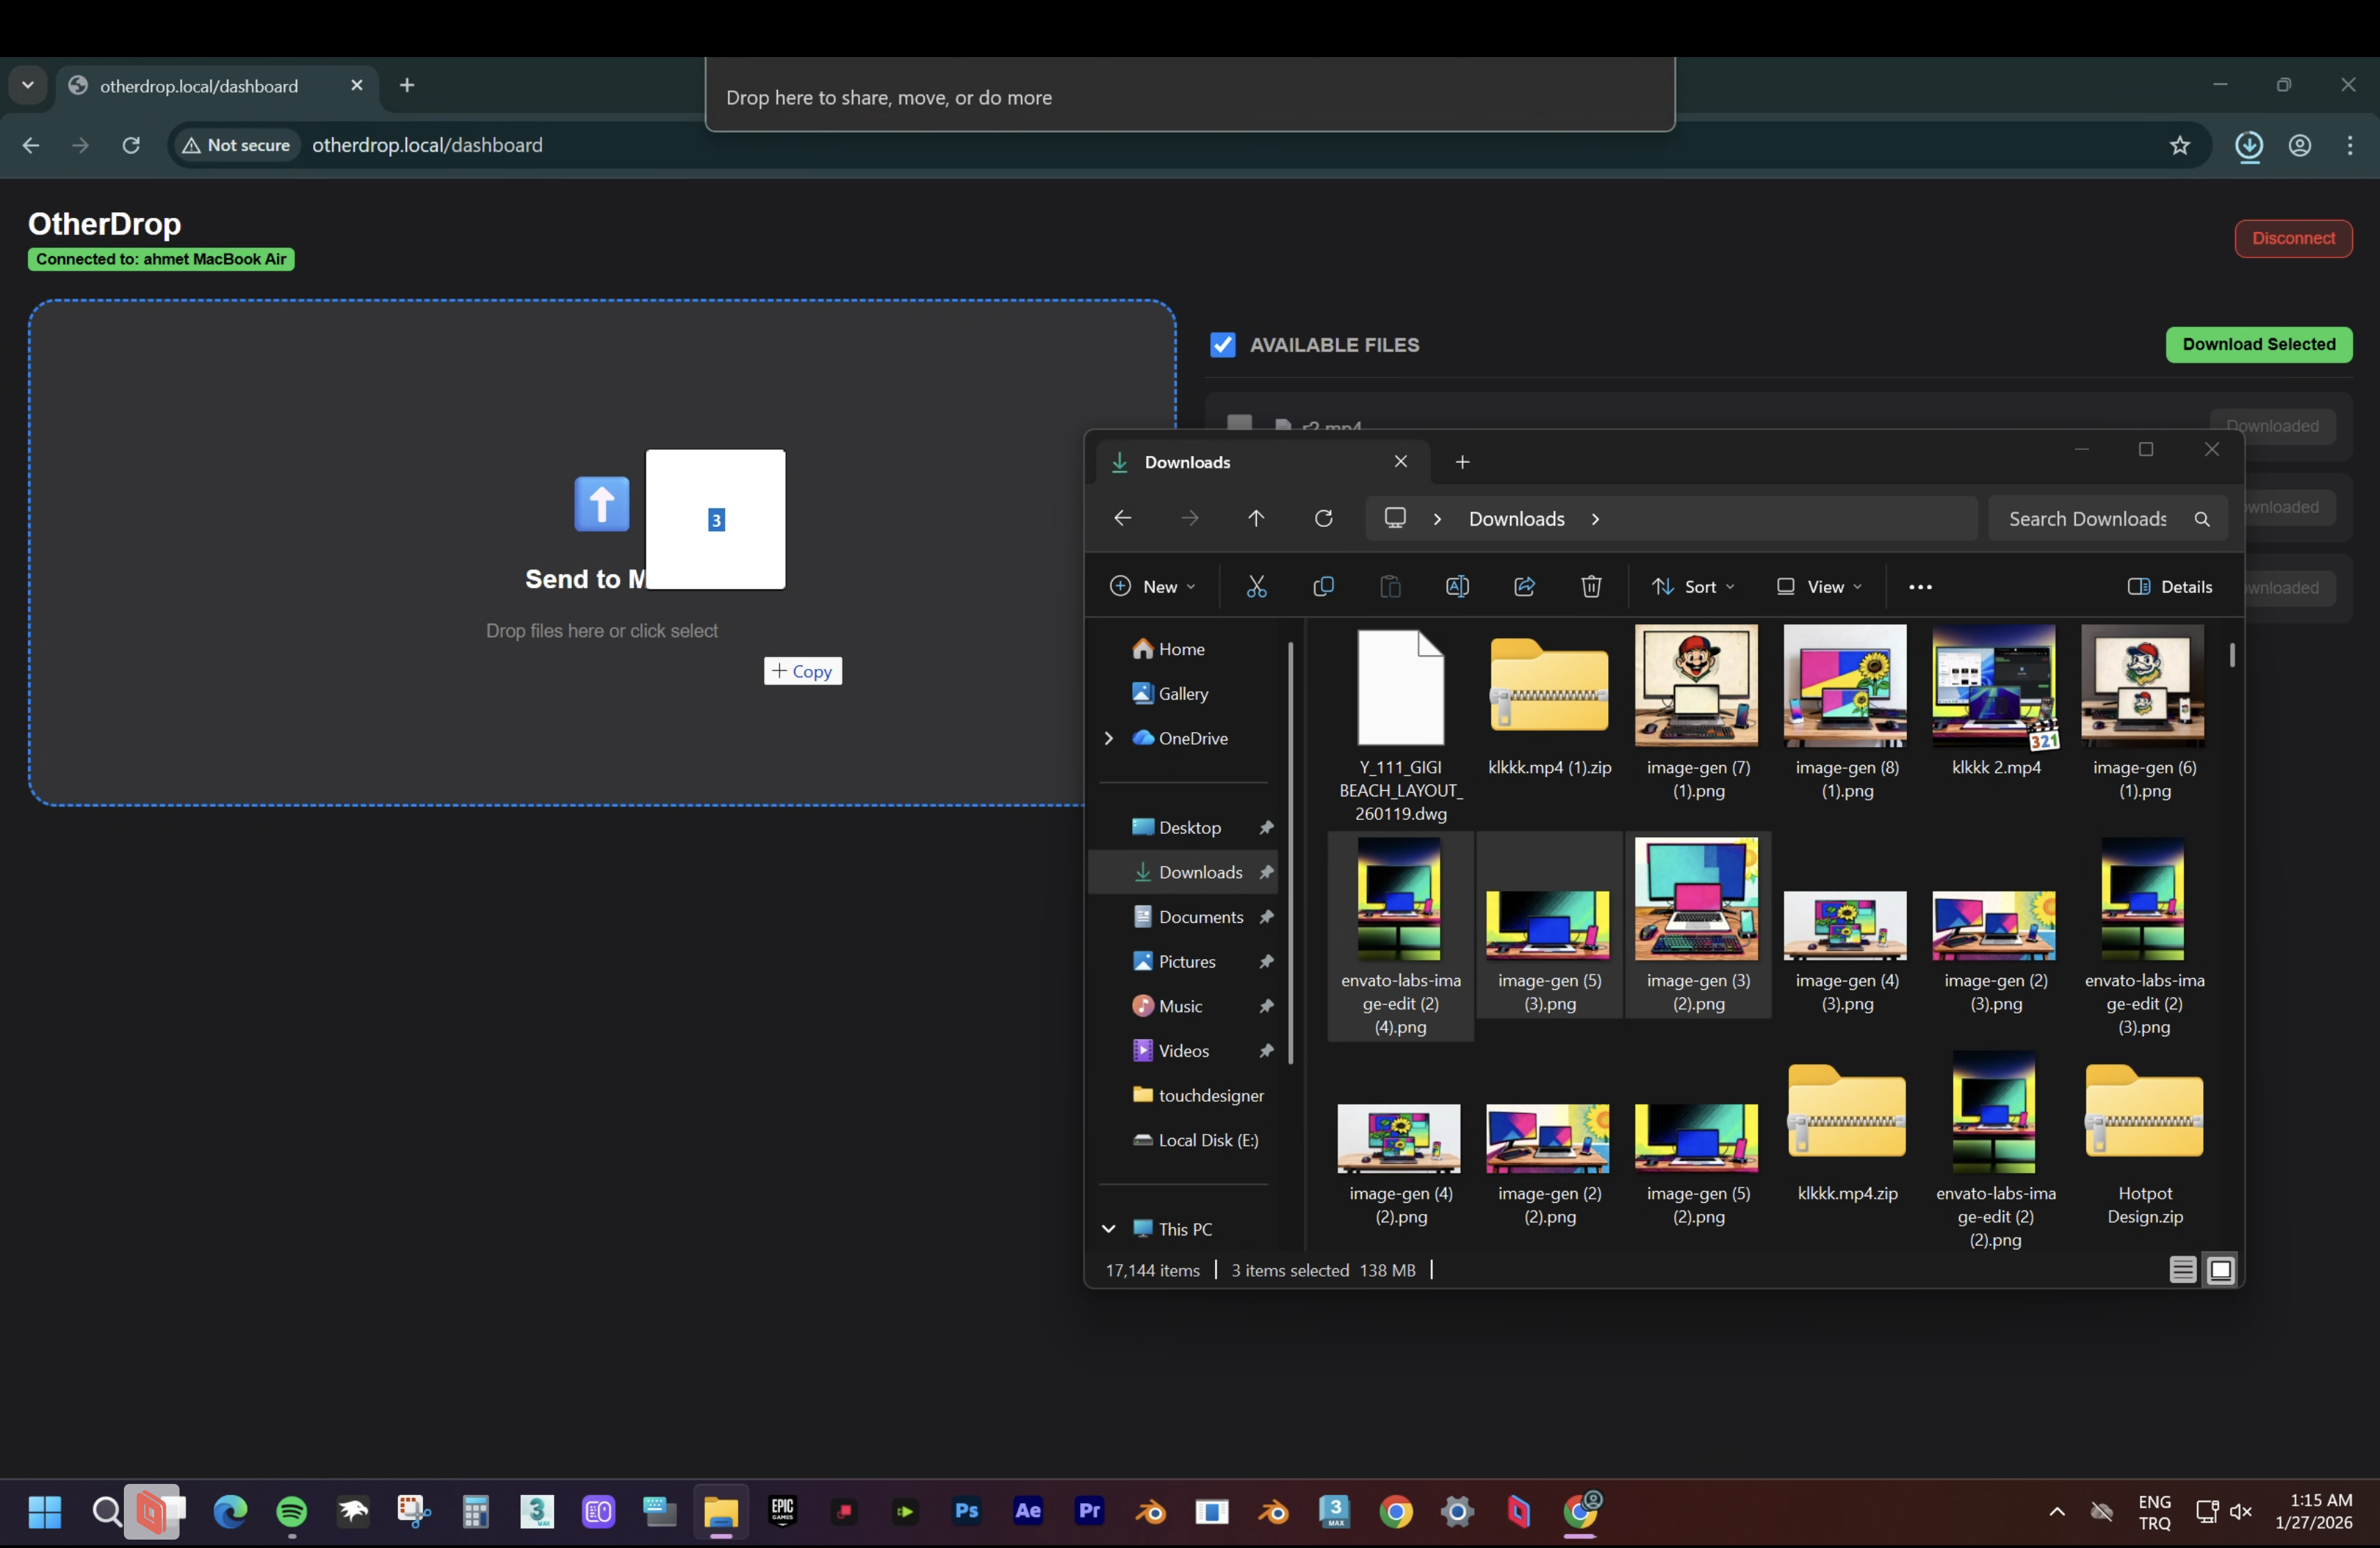Refresh the Downloads folder view
Image resolution: width=2380 pixels, height=1548 pixels.
coord(1323,518)
